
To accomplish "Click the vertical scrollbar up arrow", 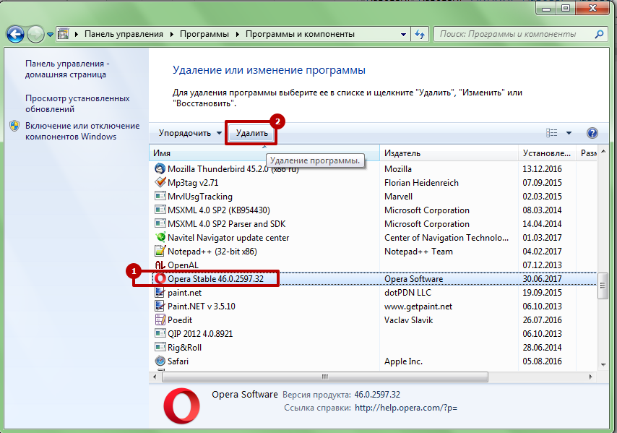I will [x=603, y=152].
